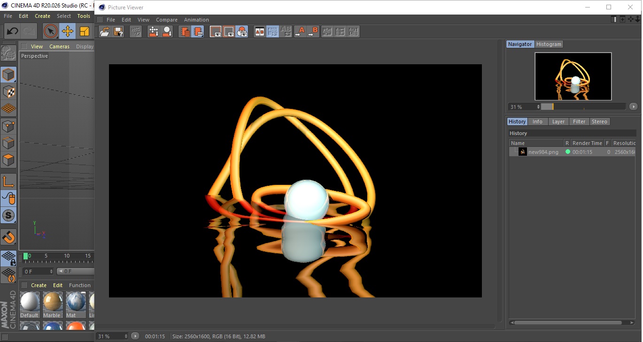Click the Remove Image trash icon

[185, 31]
